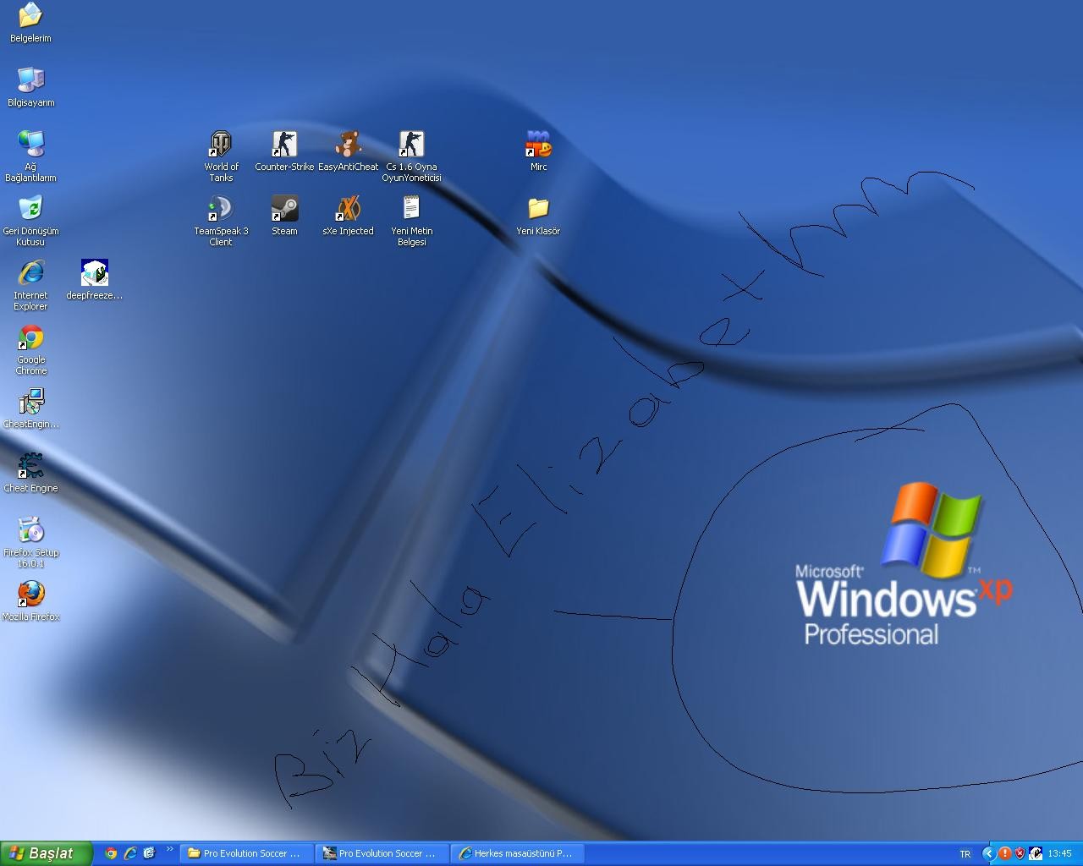Image resolution: width=1083 pixels, height=866 pixels.
Task: Switch to Herkes masaüstünü P... browser taskbar button
Action: pyautogui.click(x=517, y=853)
